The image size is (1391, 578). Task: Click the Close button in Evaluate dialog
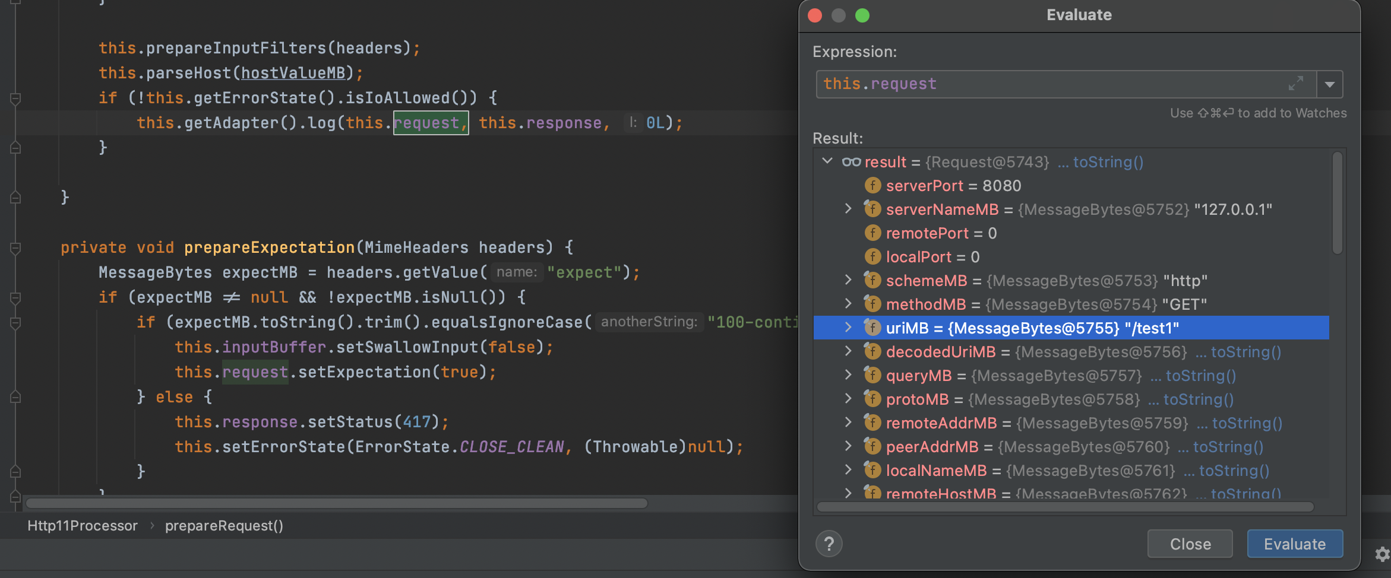(x=1190, y=544)
